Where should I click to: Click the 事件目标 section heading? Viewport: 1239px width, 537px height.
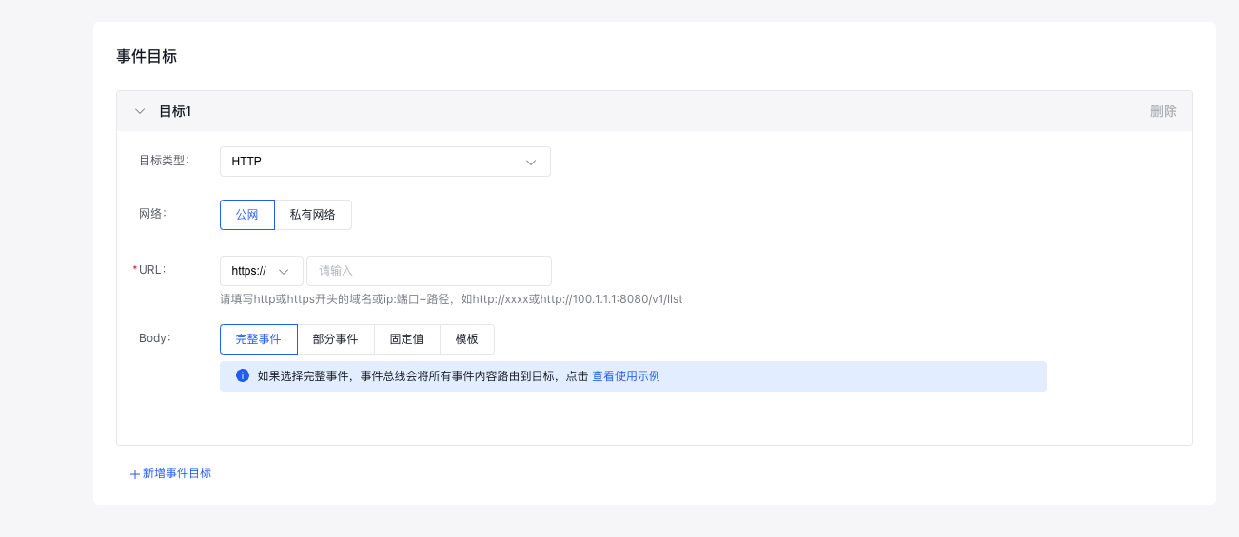pos(147,56)
